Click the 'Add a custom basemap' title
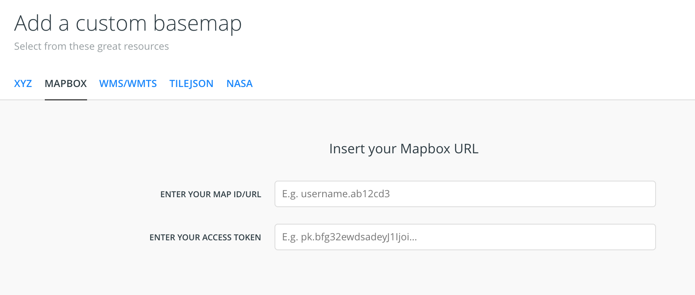Screen dimensions: 695x295 click(128, 23)
